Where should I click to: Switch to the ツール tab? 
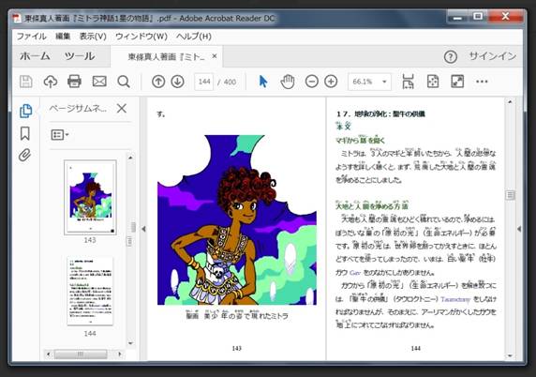[x=80, y=56]
